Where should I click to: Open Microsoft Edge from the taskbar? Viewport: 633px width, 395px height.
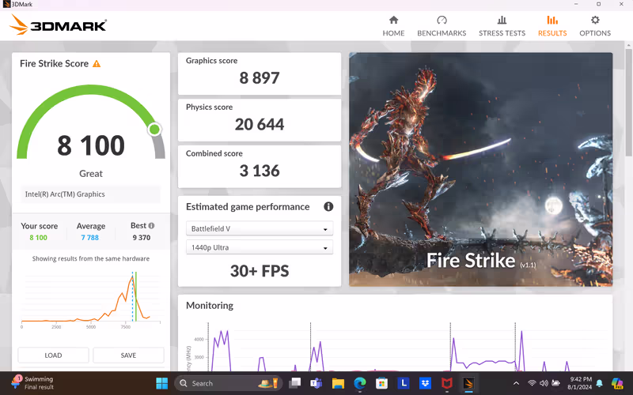(x=360, y=383)
